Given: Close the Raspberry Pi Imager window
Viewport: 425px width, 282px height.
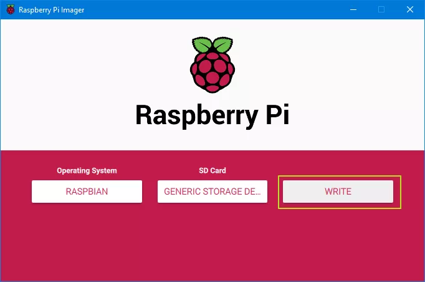Looking at the screenshot, I should pos(410,10).
